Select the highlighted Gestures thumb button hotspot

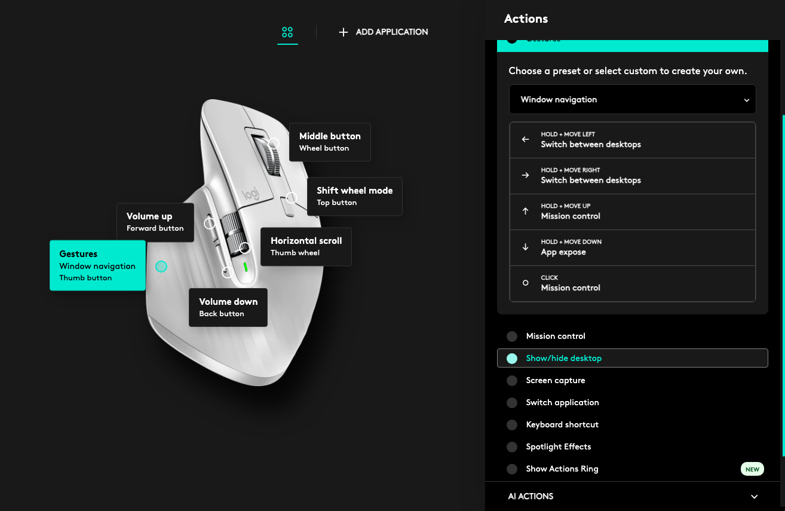point(161,267)
